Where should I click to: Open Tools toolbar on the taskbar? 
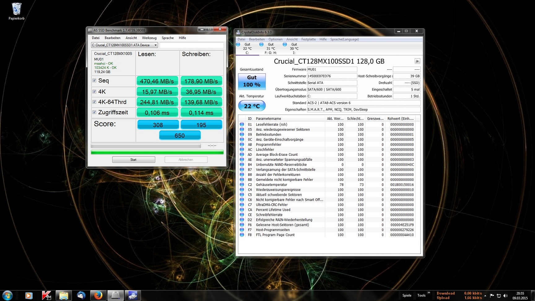tap(421, 295)
